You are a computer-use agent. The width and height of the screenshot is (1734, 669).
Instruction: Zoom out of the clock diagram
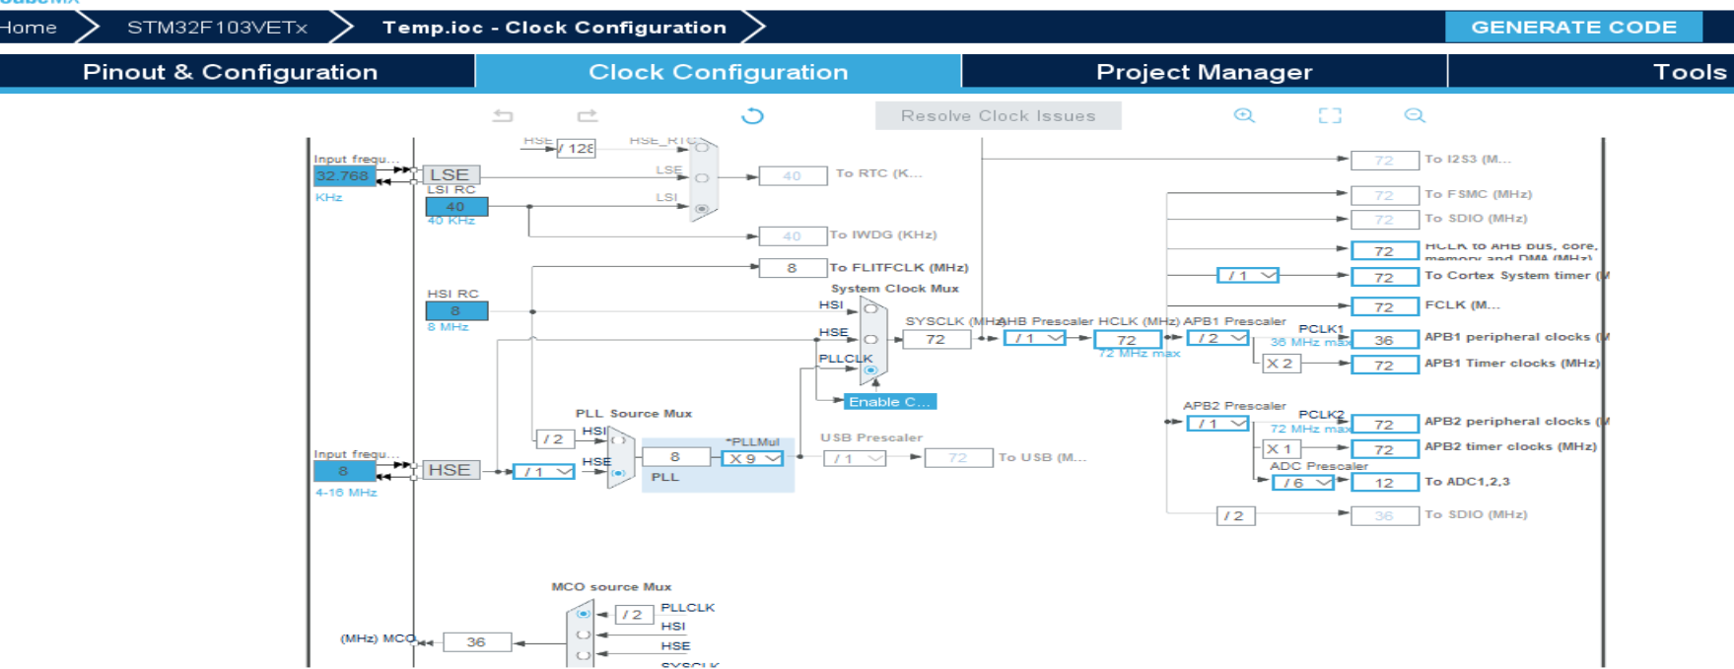1415,116
